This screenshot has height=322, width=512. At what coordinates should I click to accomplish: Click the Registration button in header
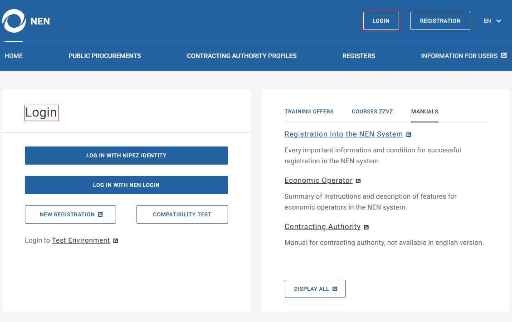pyautogui.click(x=440, y=21)
